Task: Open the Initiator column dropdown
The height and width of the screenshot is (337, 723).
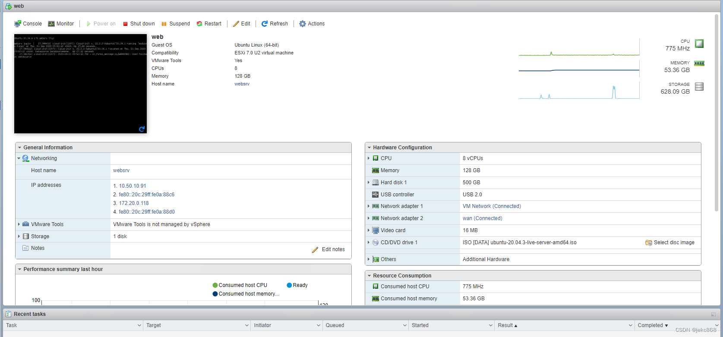Action: (x=319, y=325)
